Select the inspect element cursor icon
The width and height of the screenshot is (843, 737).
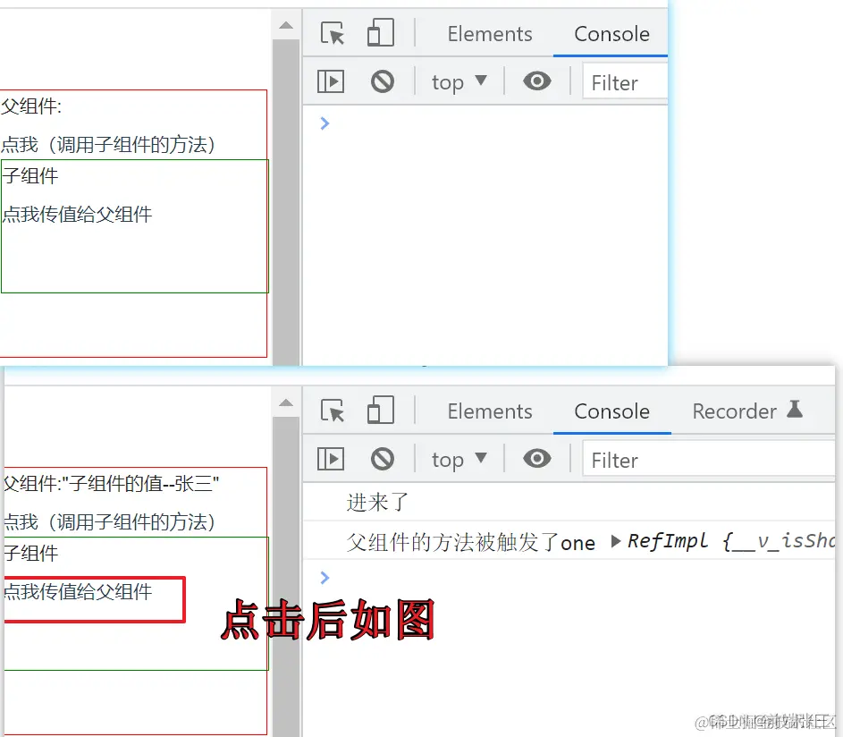click(332, 33)
